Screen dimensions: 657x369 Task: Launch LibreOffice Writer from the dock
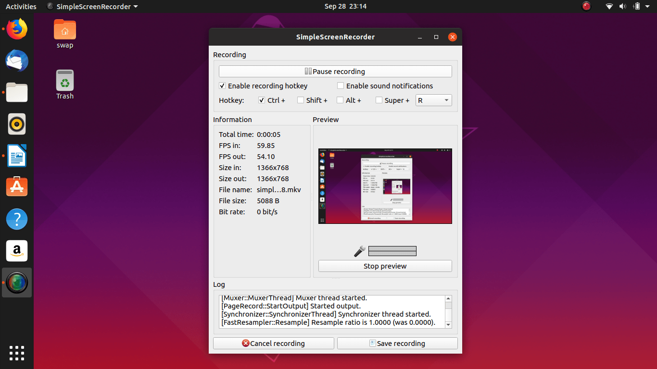click(x=17, y=156)
